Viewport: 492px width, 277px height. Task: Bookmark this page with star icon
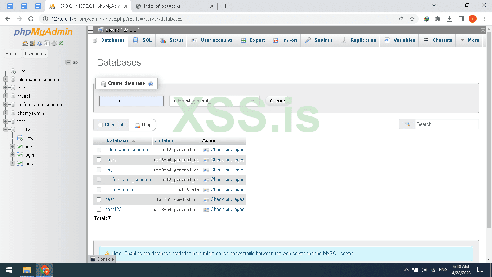pos(412,19)
